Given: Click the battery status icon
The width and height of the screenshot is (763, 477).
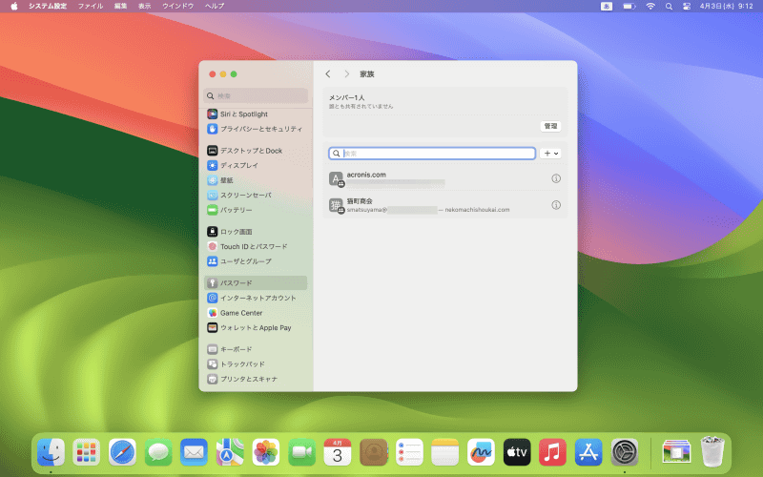Looking at the screenshot, I should click(x=629, y=6).
